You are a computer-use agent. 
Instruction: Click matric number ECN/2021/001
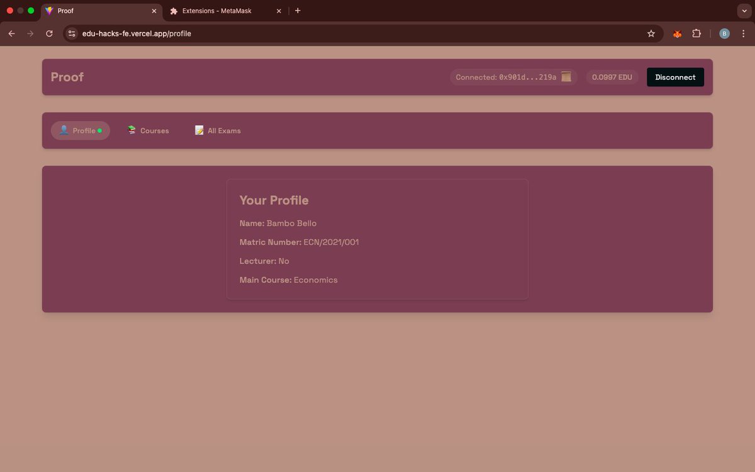click(x=331, y=242)
